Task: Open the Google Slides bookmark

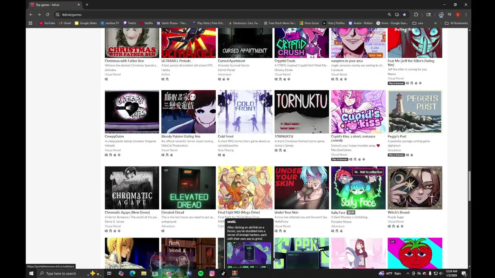Action: (85, 23)
